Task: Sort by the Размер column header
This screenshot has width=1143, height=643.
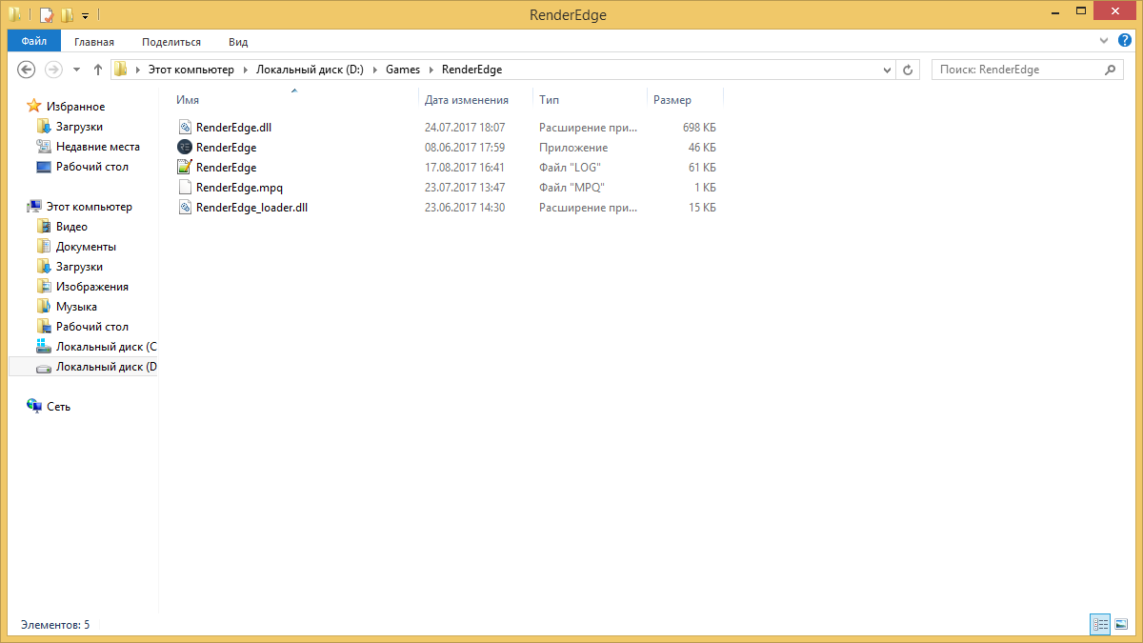Action: (672, 100)
